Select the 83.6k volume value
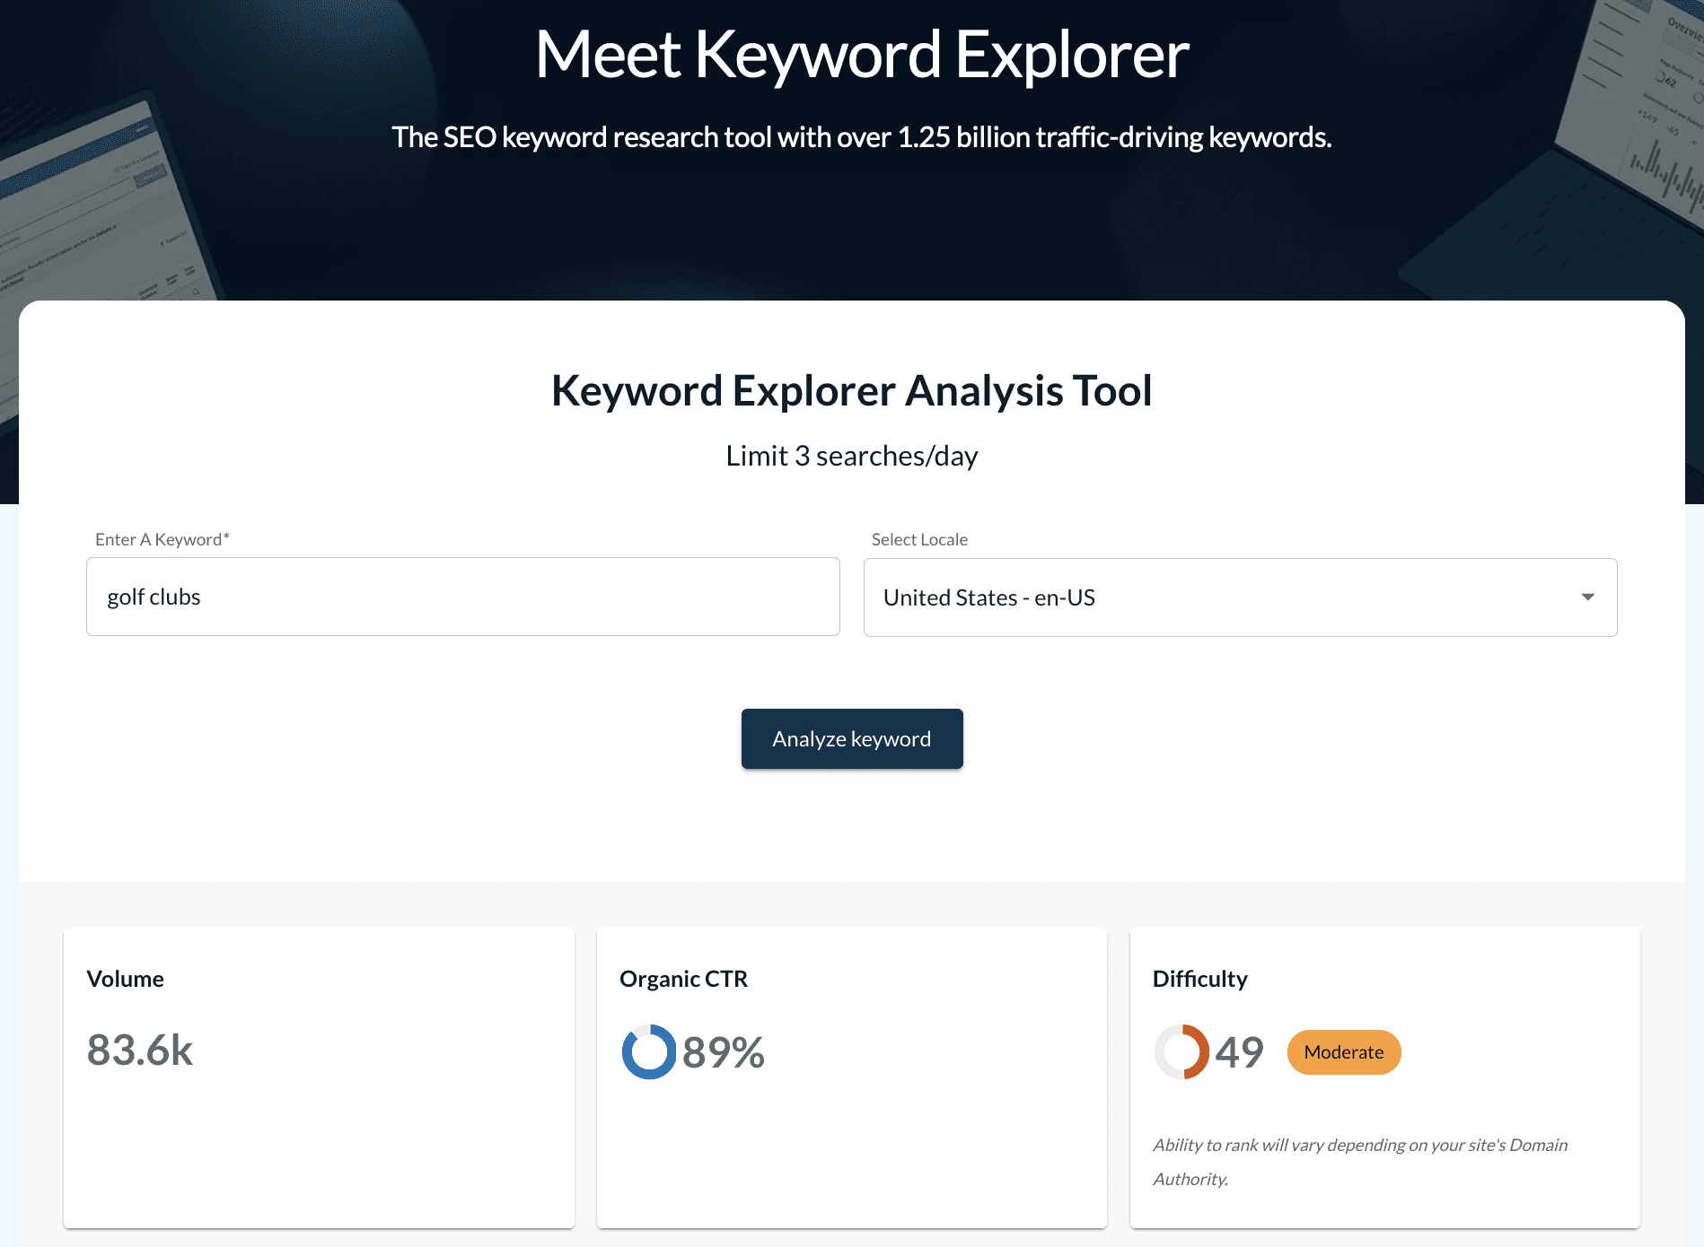The height and width of the screenshot is (1247, 1704). click(140, 1051)
